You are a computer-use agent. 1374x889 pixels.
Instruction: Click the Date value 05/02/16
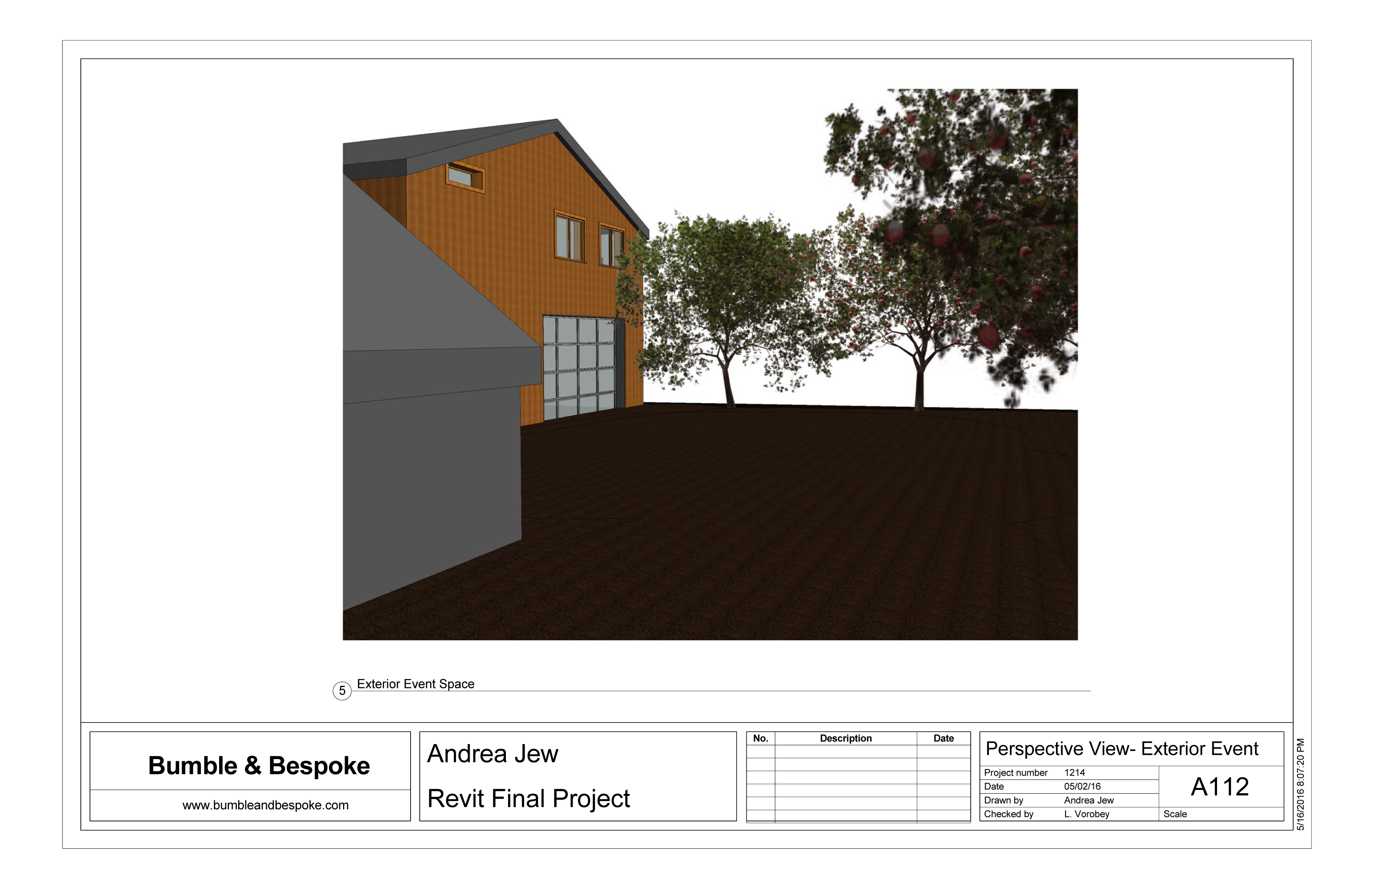click(x=1082, y=786)
